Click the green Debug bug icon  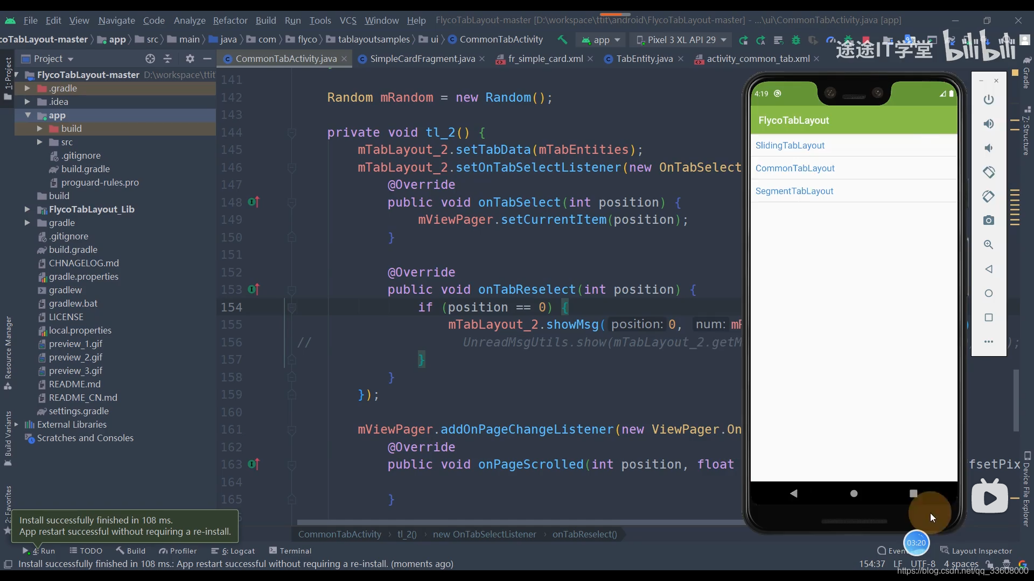coord(796,40)
